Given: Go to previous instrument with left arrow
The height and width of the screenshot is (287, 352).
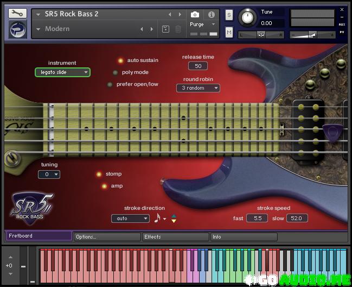Looking at the screenshot, I should [x=170, y=14].
